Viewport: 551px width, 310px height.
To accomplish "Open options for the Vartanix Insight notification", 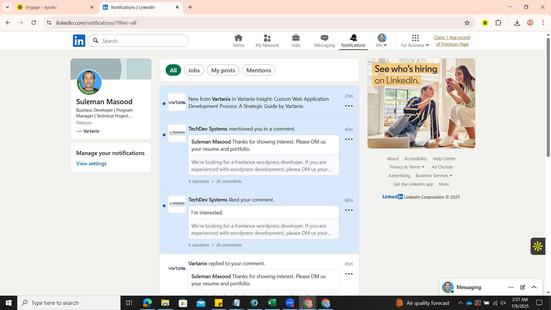I will [349, 106].
